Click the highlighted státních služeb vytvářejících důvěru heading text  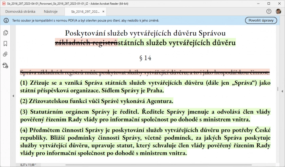pos(177,43)
